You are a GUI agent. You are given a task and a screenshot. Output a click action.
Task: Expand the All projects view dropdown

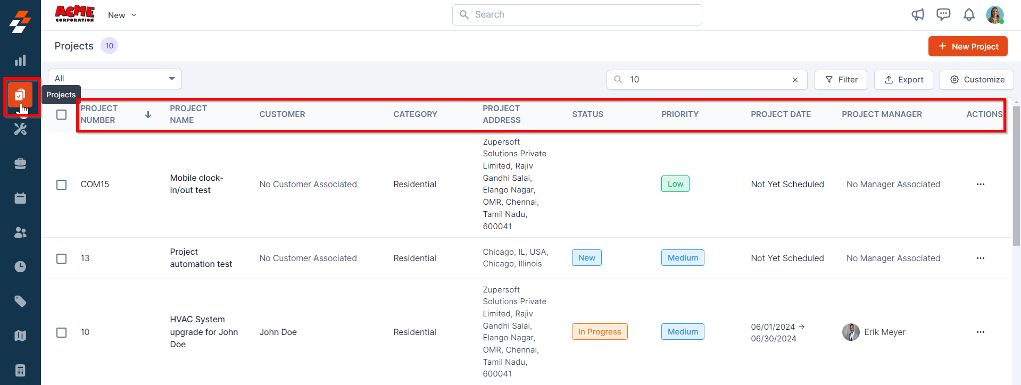(x=115, y=79)
